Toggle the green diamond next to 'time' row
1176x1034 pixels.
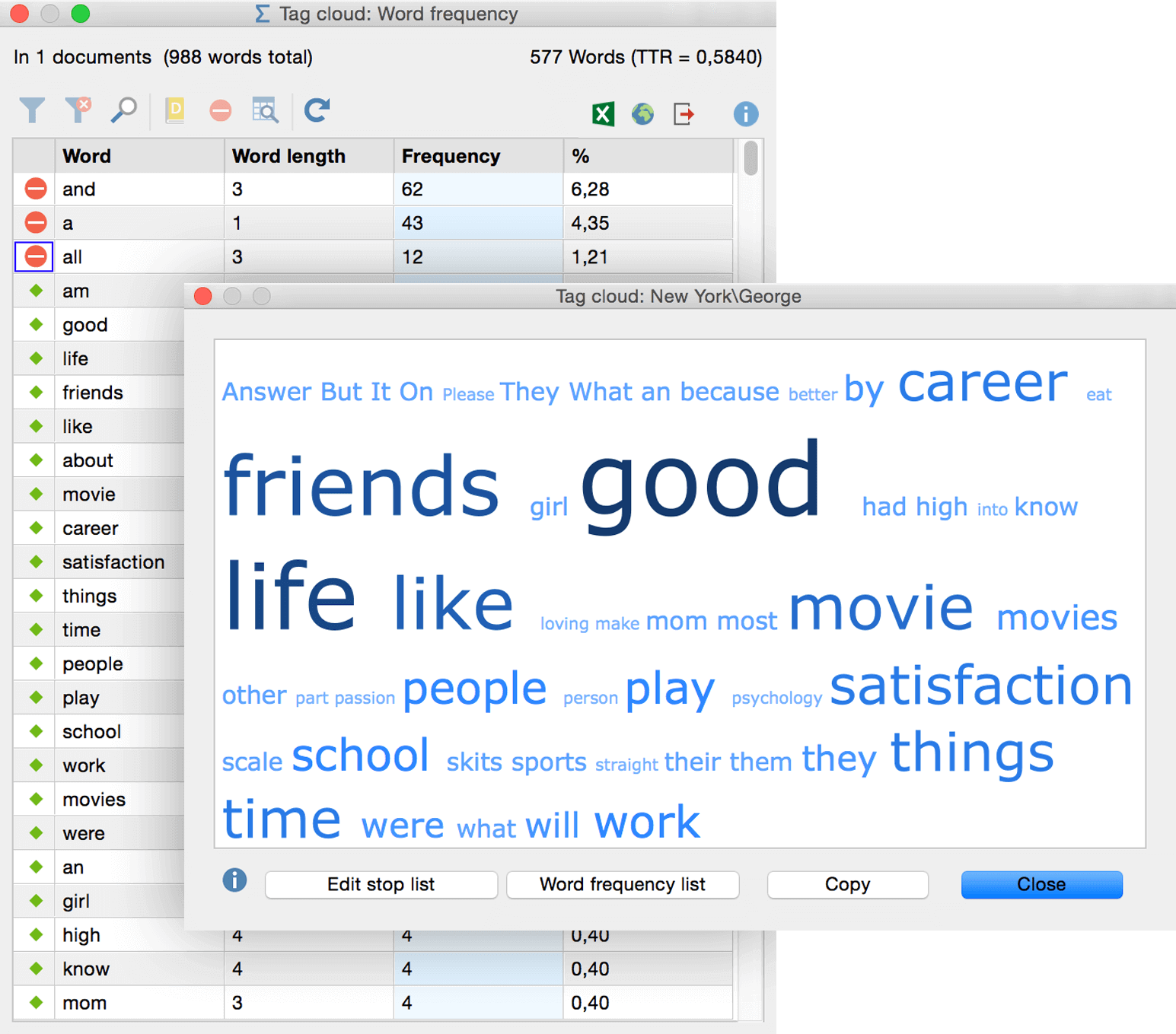coord(36,629)
